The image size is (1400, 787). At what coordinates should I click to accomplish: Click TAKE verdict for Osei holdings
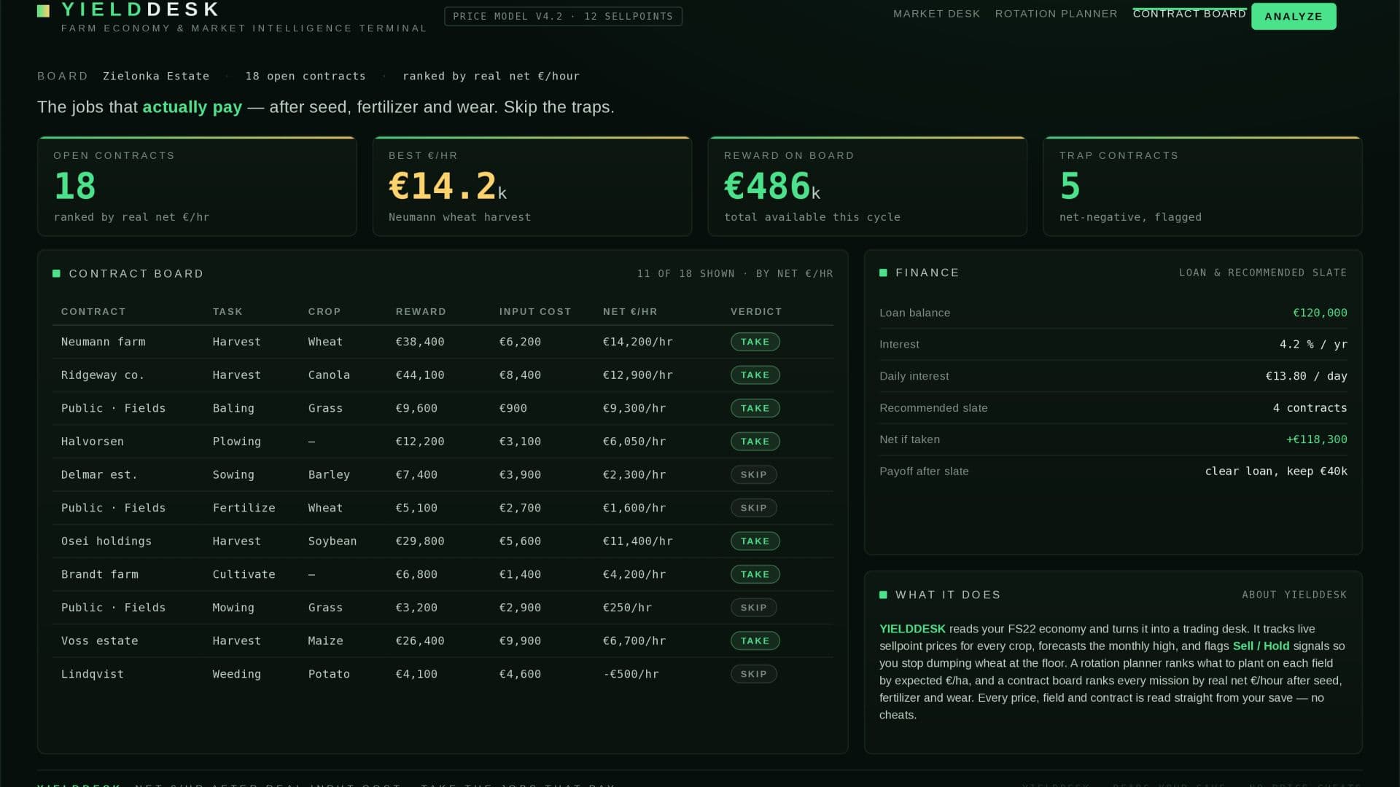[x=755, y=541]
